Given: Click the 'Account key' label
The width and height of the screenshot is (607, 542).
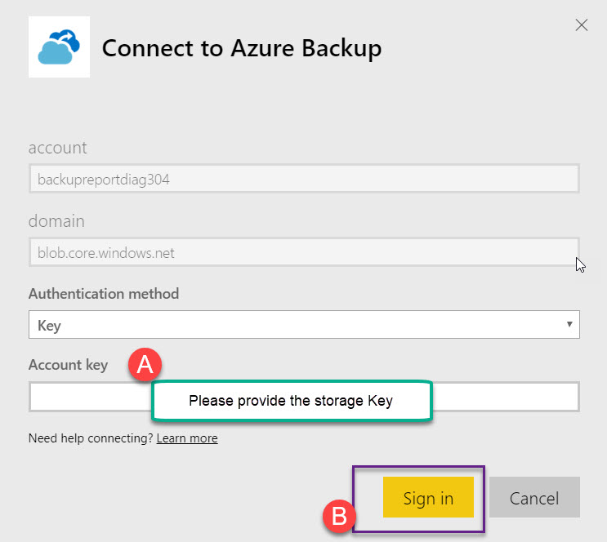Looking at the screenshot, I should (68, 365).
